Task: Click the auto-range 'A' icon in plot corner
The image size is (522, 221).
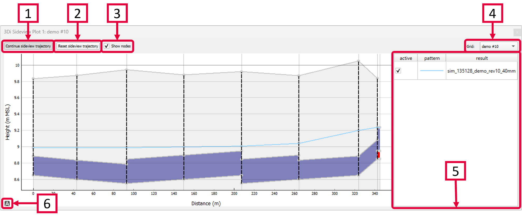Action: coord(7,203)
